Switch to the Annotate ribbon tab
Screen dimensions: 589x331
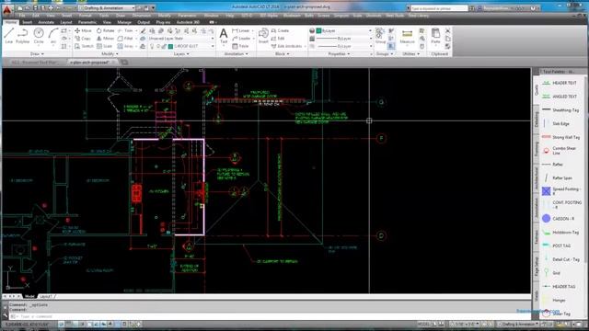point(46,22)
